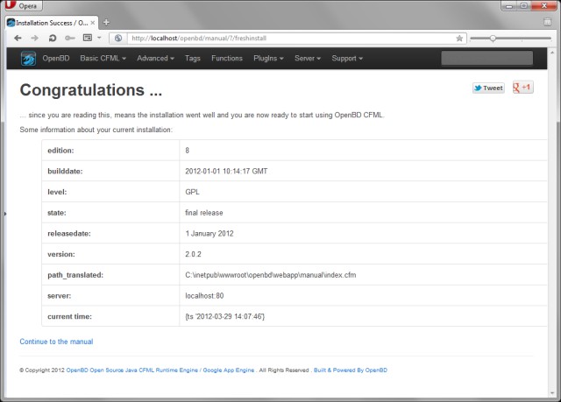Click the page scrollbar down arrow
561x402 pixels.
click(x=552, y=393)
